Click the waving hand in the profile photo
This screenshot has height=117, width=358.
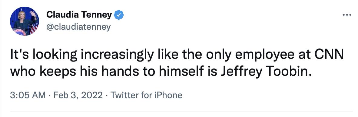tap(33, 14)
